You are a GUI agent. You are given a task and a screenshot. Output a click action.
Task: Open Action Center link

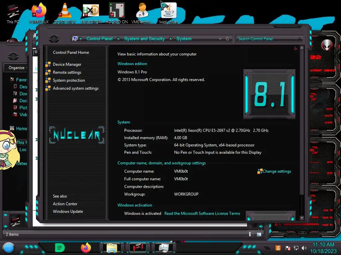click(65, 204)
